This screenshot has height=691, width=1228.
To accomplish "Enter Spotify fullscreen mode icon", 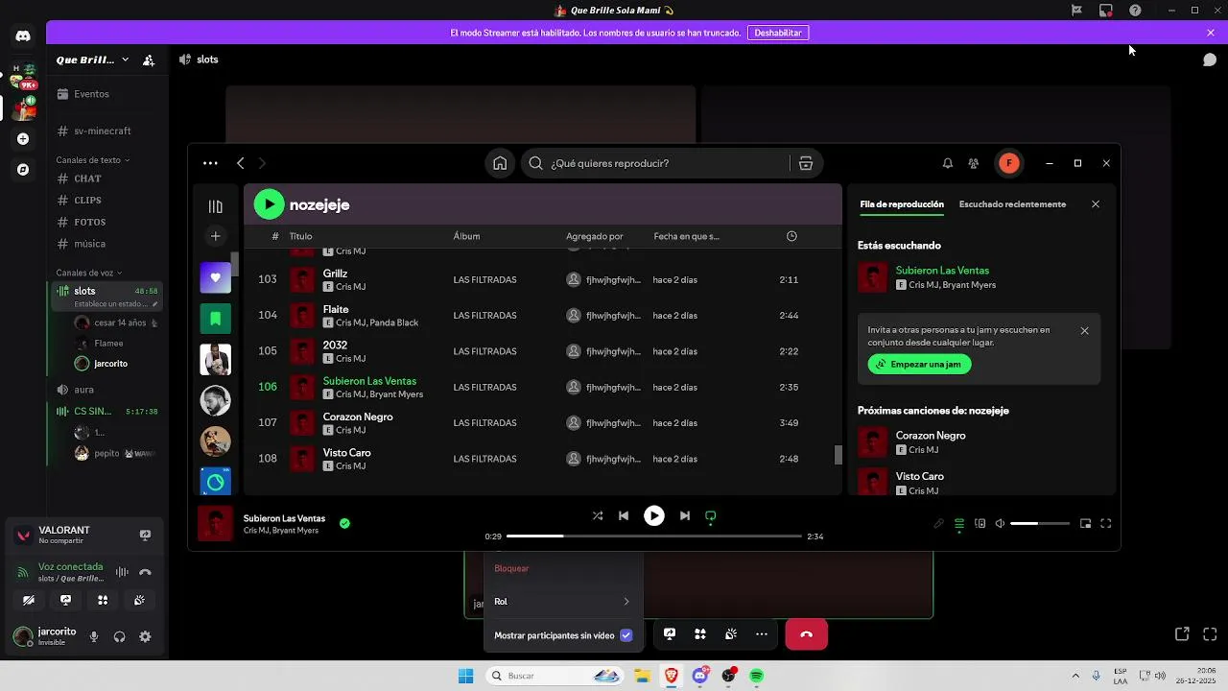I will pos(1106,524).
